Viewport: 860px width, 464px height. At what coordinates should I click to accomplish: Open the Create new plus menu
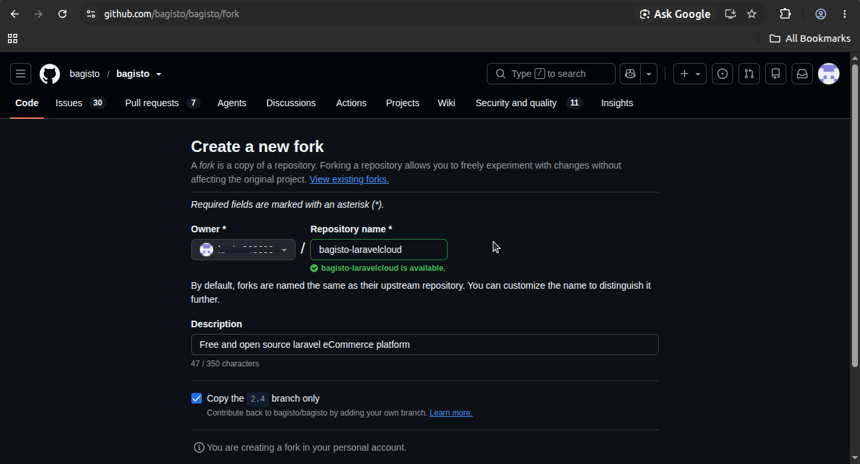click(690, 74)
